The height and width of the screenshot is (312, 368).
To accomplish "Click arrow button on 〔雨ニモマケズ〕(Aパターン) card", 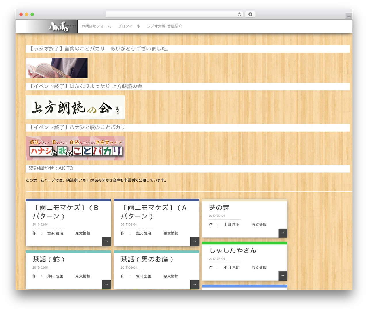I will (x=195, y=241).
